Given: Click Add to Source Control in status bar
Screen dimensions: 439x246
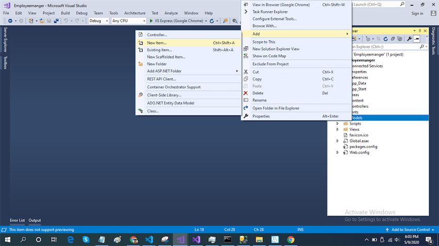Looking at the screenshot, I should pyautogui.click(x=411, y=229).
